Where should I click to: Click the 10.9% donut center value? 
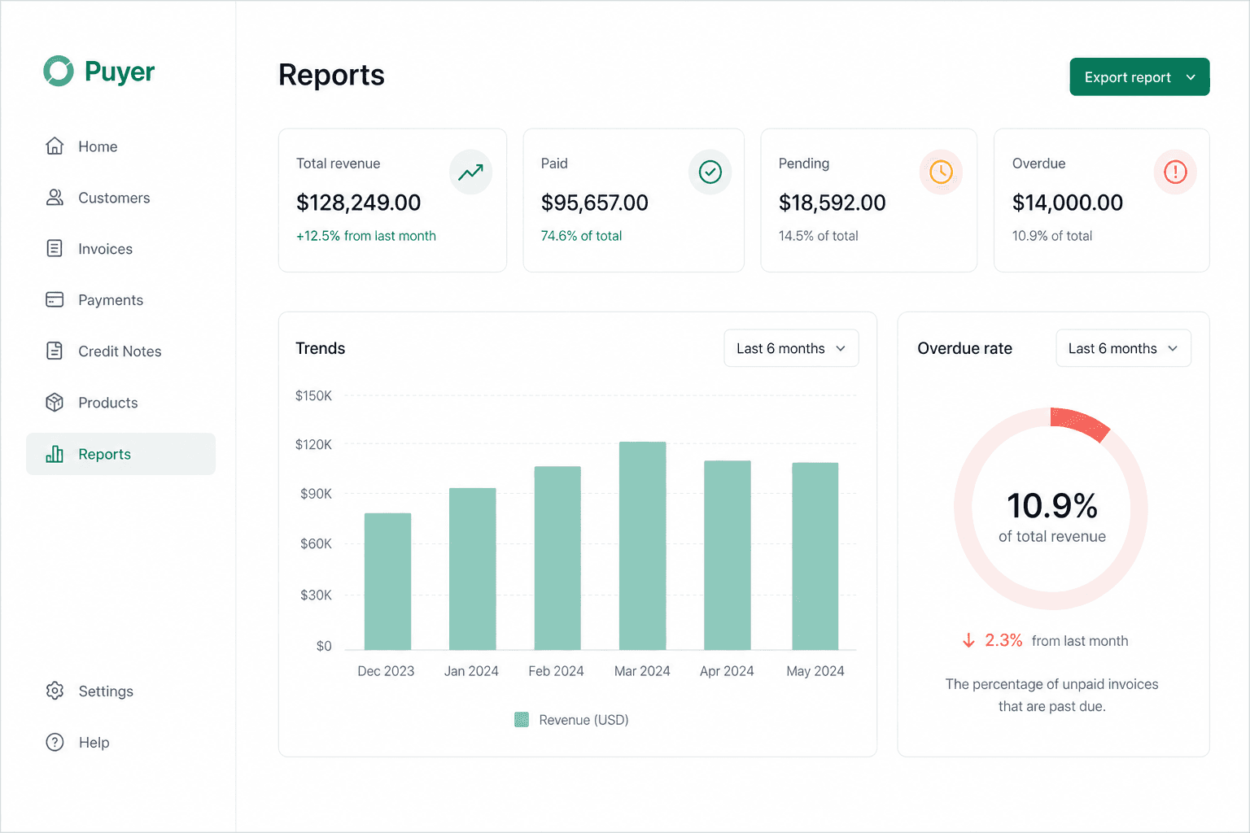pos(1052,505)
